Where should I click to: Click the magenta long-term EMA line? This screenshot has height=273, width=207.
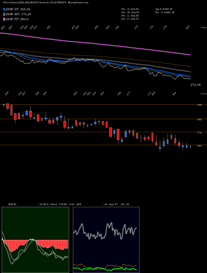[95, 43]
